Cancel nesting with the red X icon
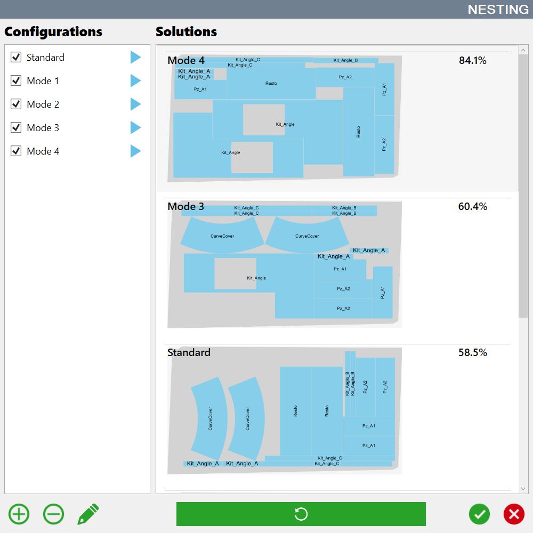The width and height of the screenshot is (533, 533). pos(514,514)
